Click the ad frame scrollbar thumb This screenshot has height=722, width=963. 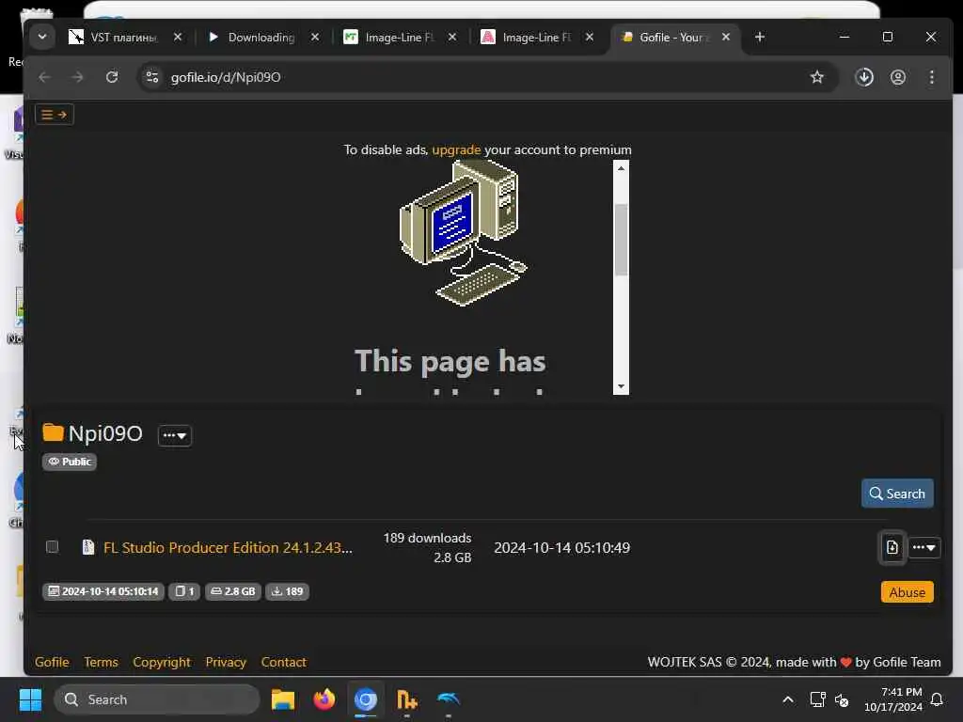coord(621,240)
